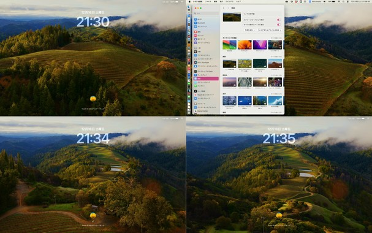The width and height of the screenshot is (372, 233).
Task: Open the Apple menu
Action: [x=189, y=1]
